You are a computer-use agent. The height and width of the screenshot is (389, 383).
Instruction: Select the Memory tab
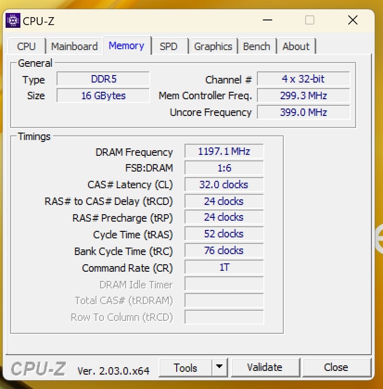[x=126, y=46]
